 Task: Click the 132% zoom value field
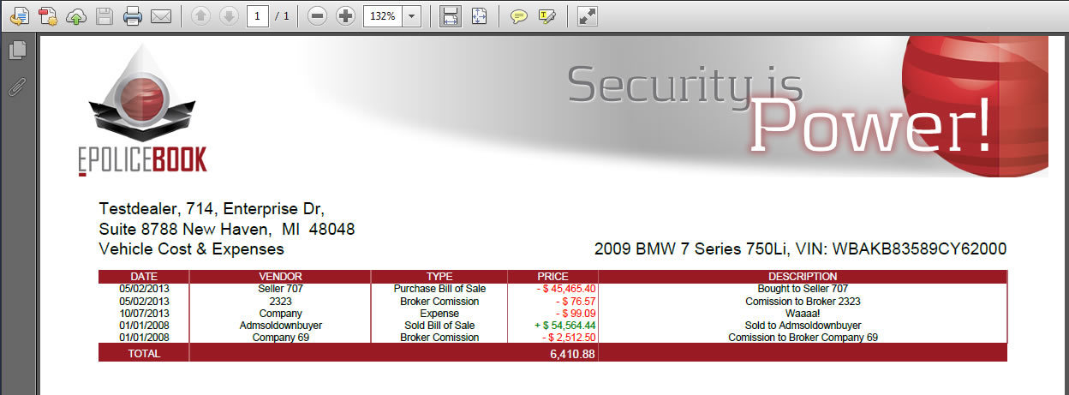coord(382,16)
